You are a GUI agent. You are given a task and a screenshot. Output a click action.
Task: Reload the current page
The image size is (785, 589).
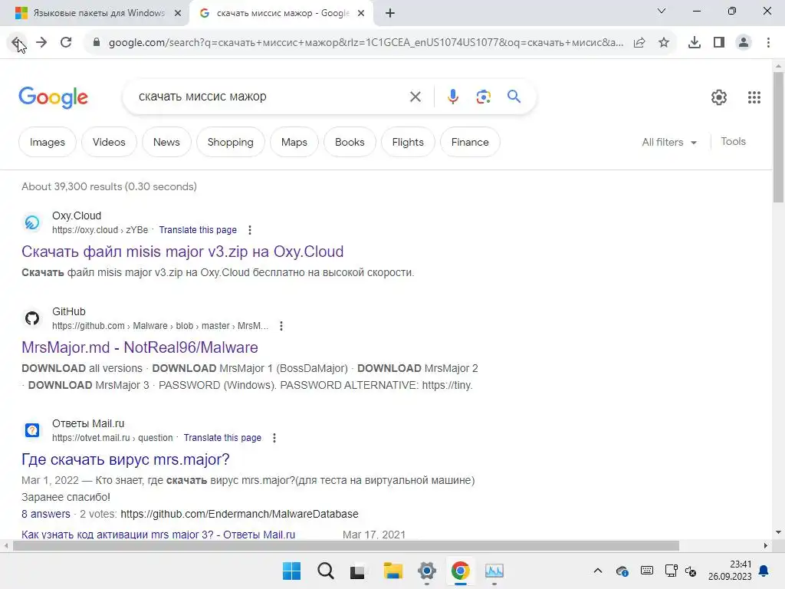click(66, 43)
